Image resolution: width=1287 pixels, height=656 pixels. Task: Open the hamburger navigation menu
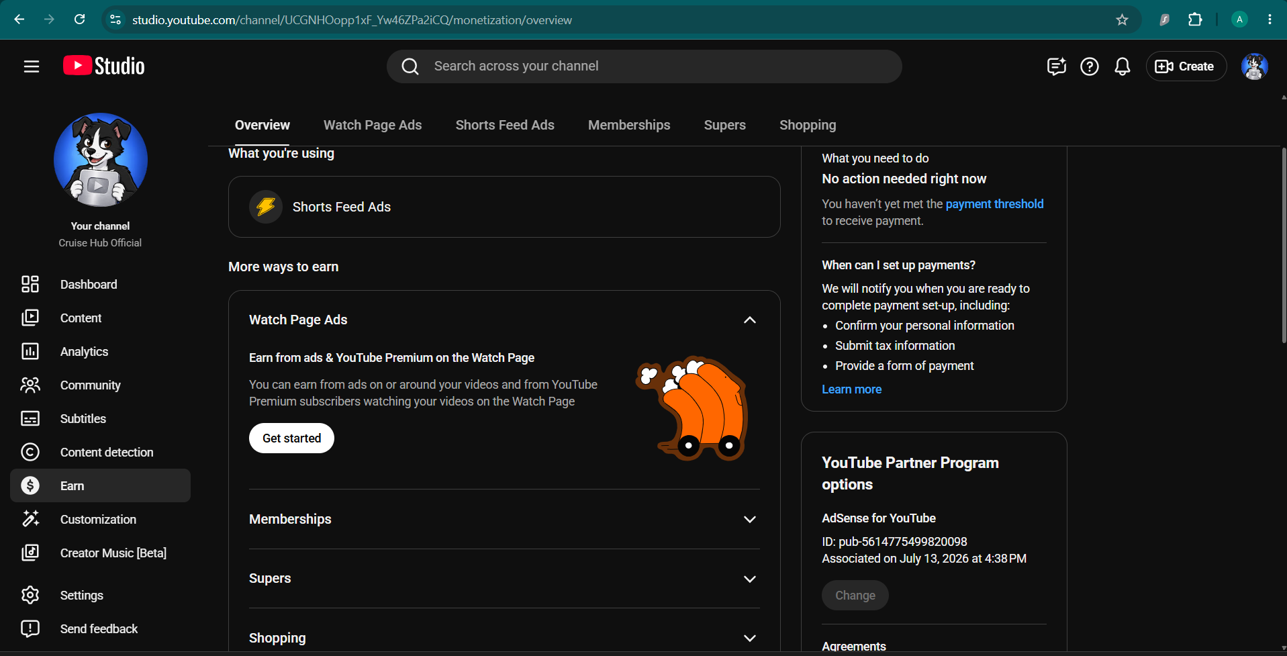click(32, 66)
